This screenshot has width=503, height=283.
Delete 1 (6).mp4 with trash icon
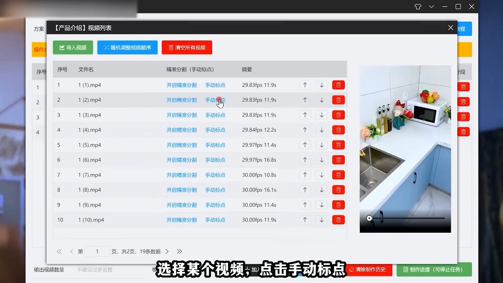[x=338, y=160]
